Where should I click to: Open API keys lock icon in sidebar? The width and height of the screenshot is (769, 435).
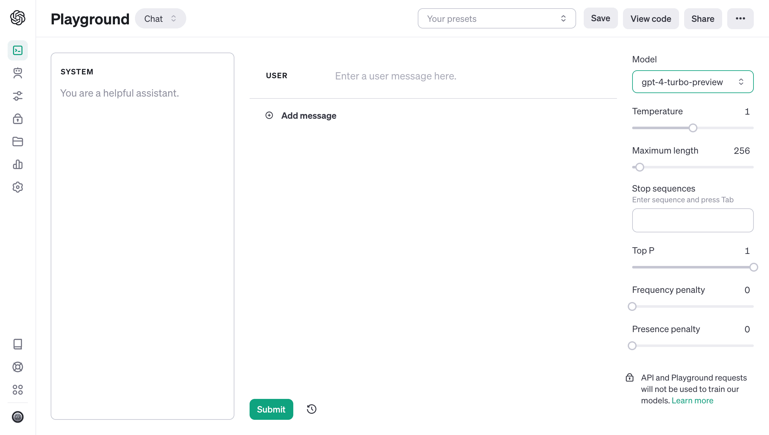(x=18, y=119)
